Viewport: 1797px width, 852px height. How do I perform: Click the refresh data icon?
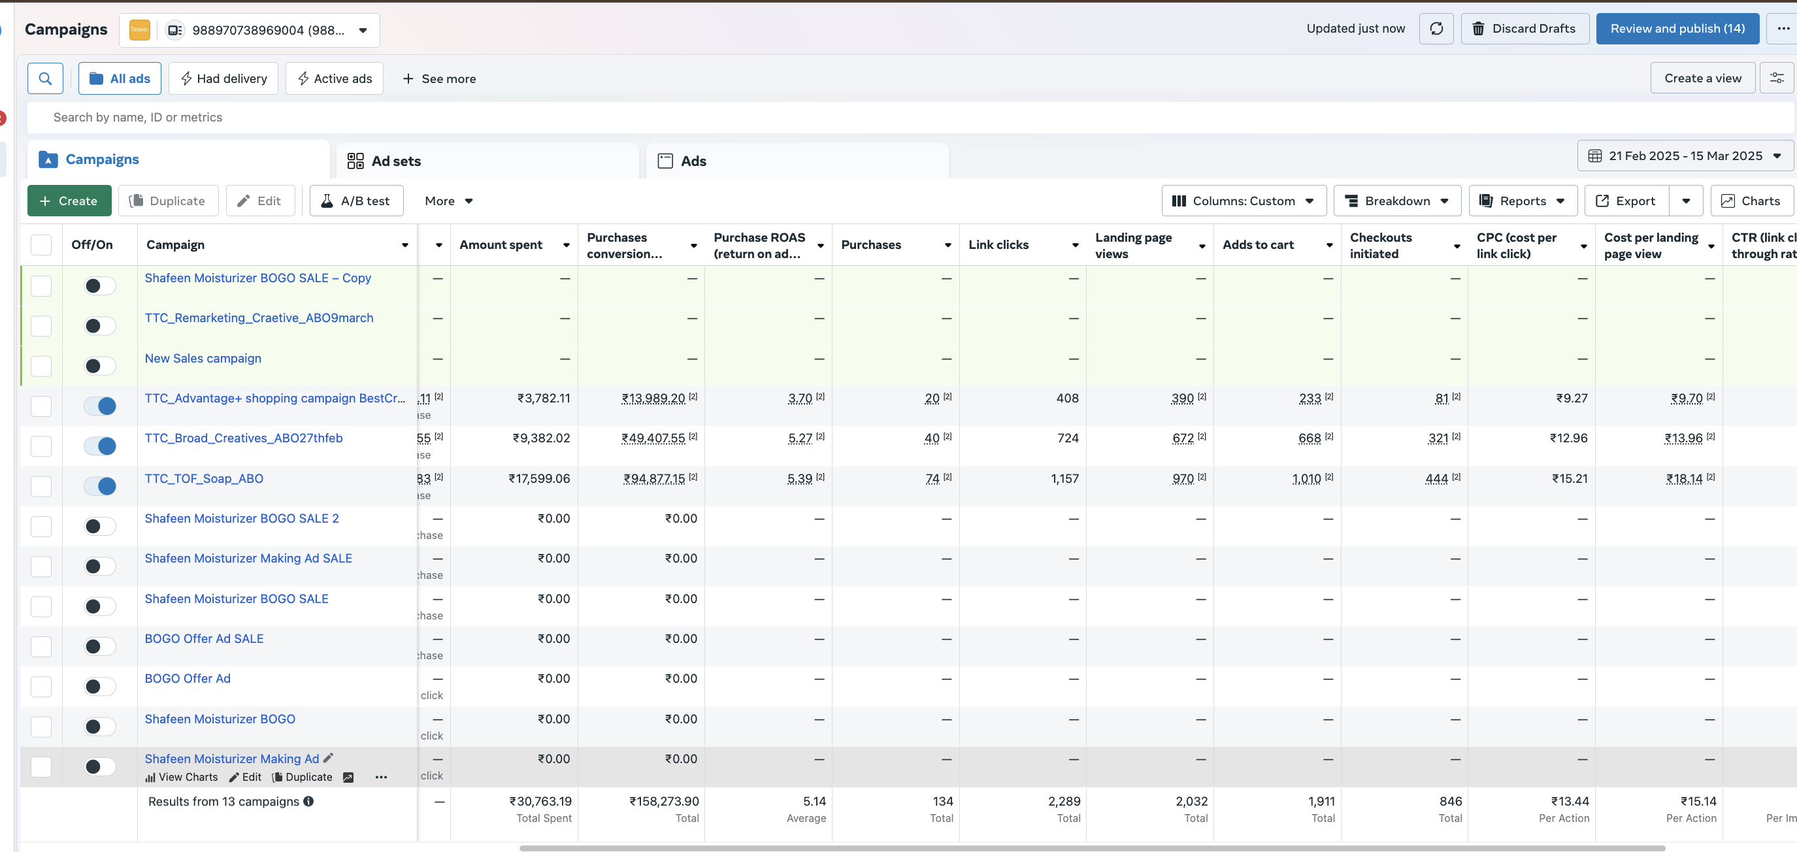(x=1436, y=29)
